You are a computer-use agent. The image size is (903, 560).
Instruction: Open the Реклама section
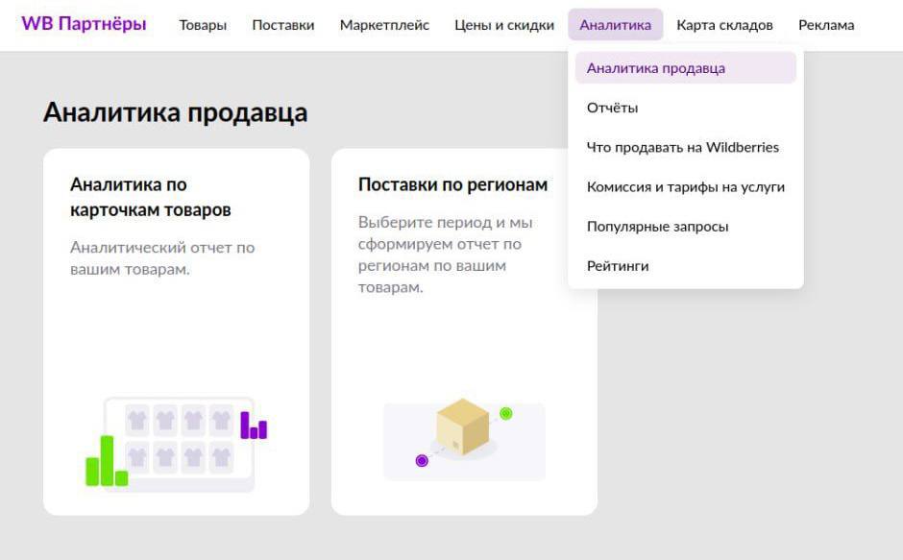(x=826, y=25)
